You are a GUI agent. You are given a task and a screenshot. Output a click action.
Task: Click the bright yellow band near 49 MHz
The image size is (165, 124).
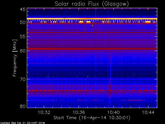pyautogui.click(x=92, y=19)
